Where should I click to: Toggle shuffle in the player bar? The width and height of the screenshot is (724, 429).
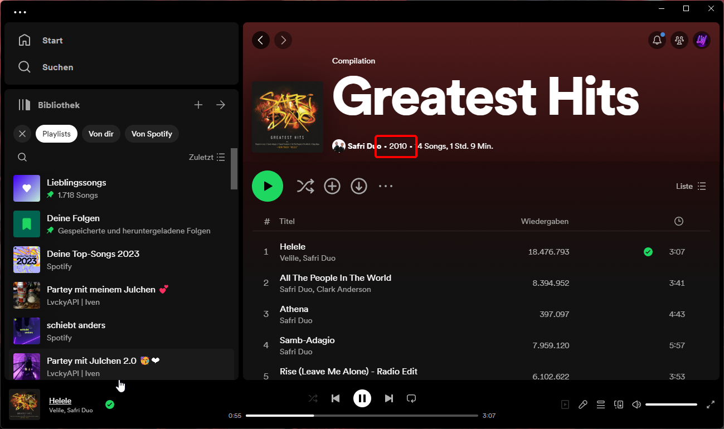tap(313, 398)
